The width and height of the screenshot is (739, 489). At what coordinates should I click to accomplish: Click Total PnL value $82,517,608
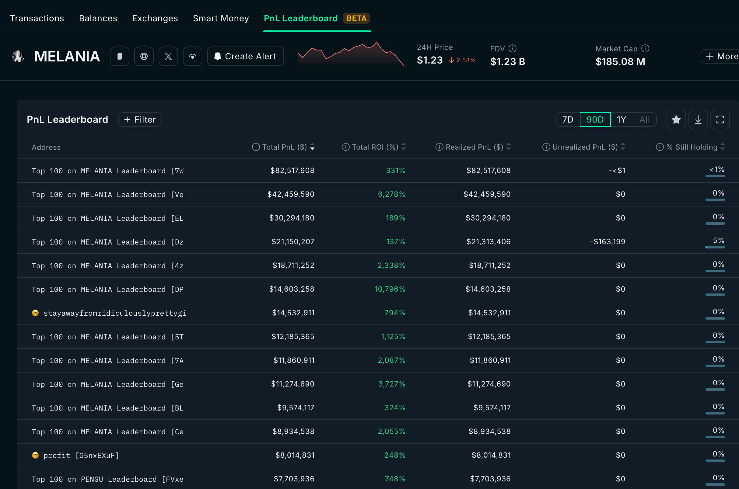pyautogui.click(x=292, y=171)
